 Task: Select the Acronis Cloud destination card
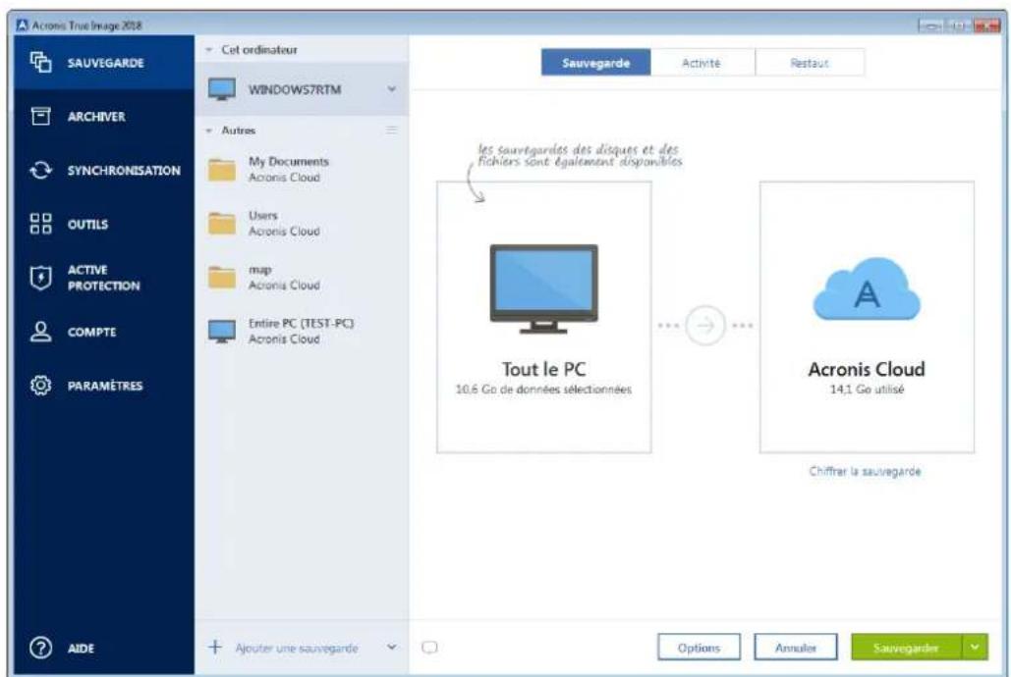[867, 317]
